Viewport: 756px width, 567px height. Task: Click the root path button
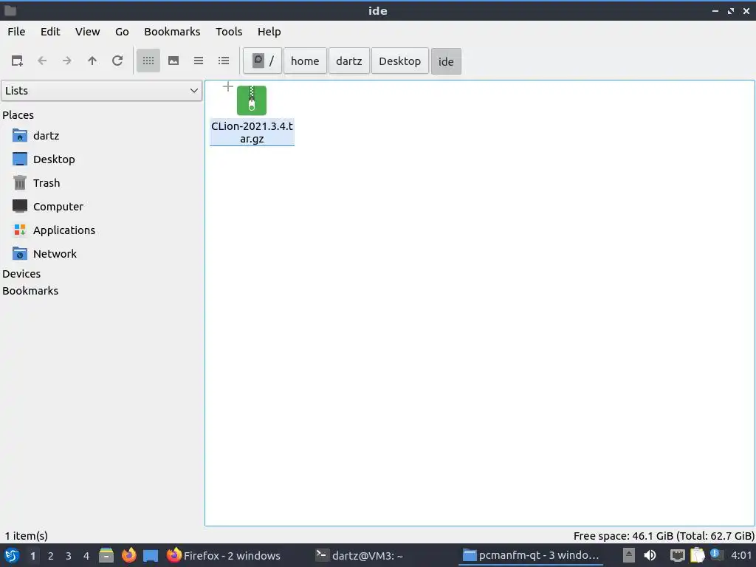point(263,61)
